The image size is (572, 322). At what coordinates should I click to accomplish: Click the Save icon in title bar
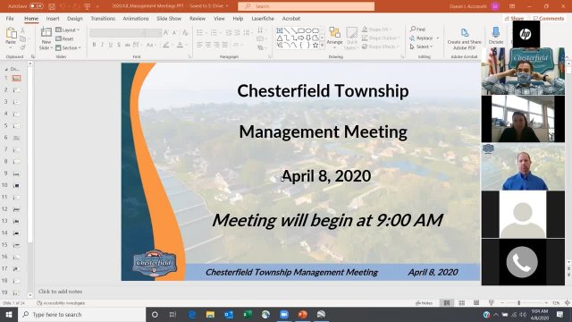(x=52, y=6)
